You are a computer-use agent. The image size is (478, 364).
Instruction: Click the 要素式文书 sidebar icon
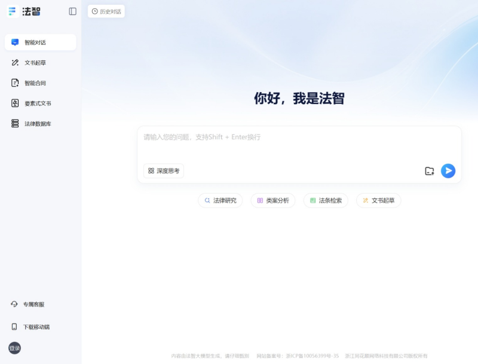(15, 103)
